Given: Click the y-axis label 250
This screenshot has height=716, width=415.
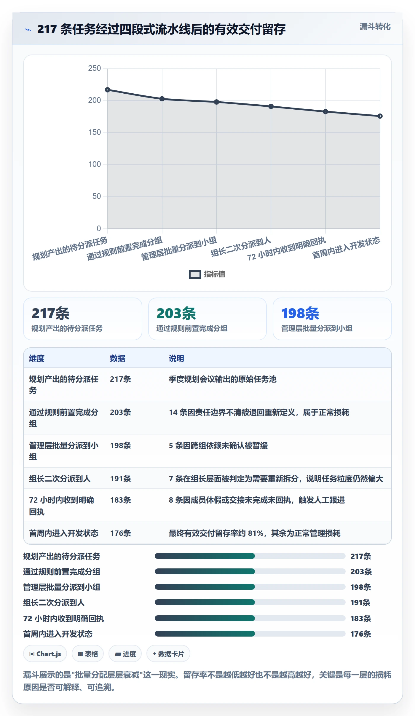Looking at the screenshot, I should [x=95, y=68].
